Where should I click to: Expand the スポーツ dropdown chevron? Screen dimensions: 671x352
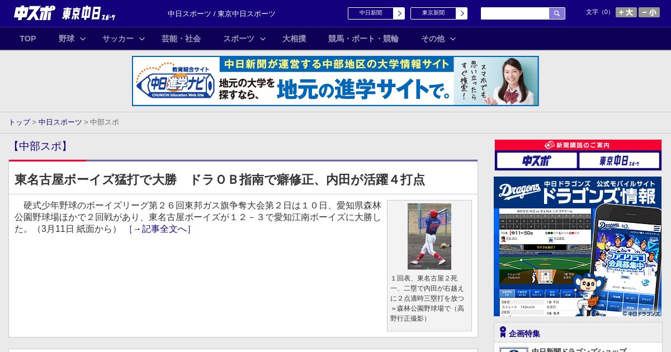(263, 39)
